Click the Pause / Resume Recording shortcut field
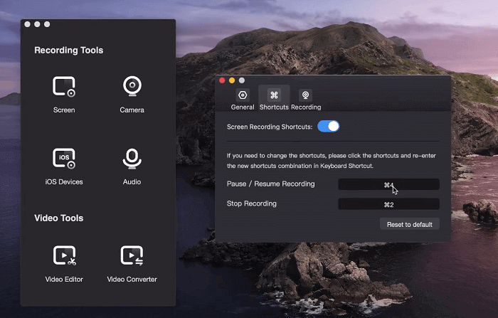498x318 pixels. click(388, 184)
